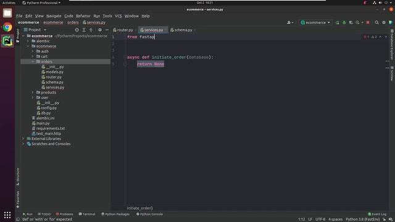Open the Navigate menu

pyautogui.click(x=54, y=16)
